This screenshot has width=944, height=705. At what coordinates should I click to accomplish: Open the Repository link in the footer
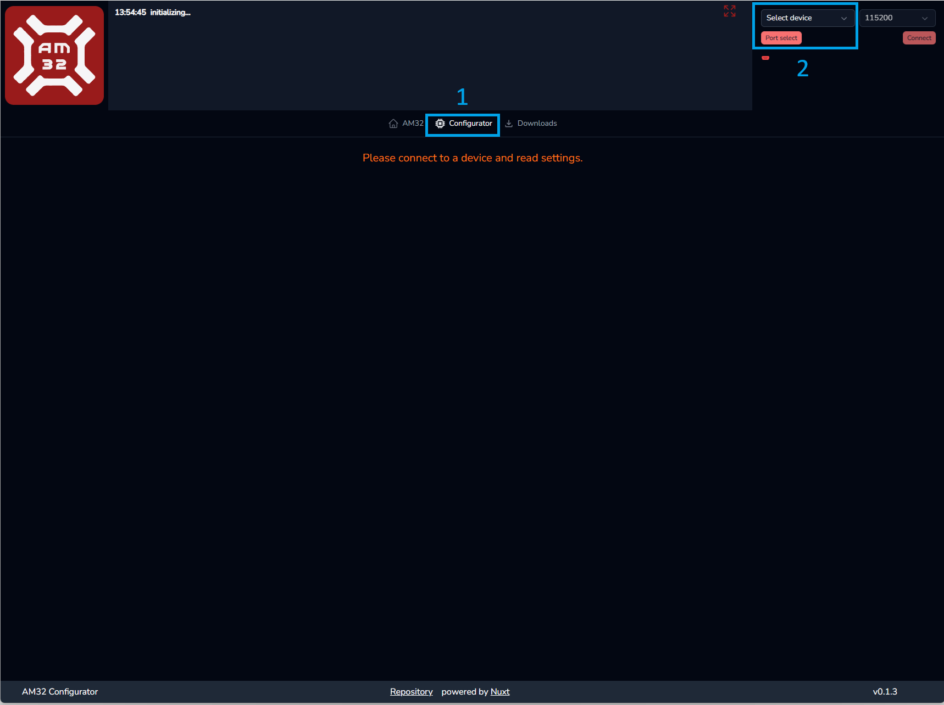tap(411, 692)
